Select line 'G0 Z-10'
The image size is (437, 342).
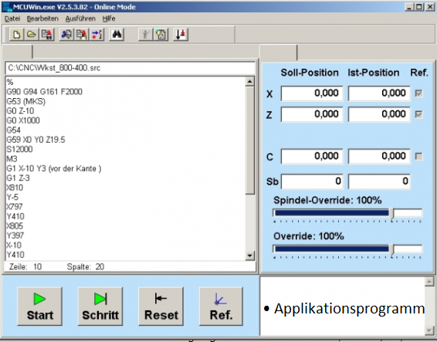20,111
